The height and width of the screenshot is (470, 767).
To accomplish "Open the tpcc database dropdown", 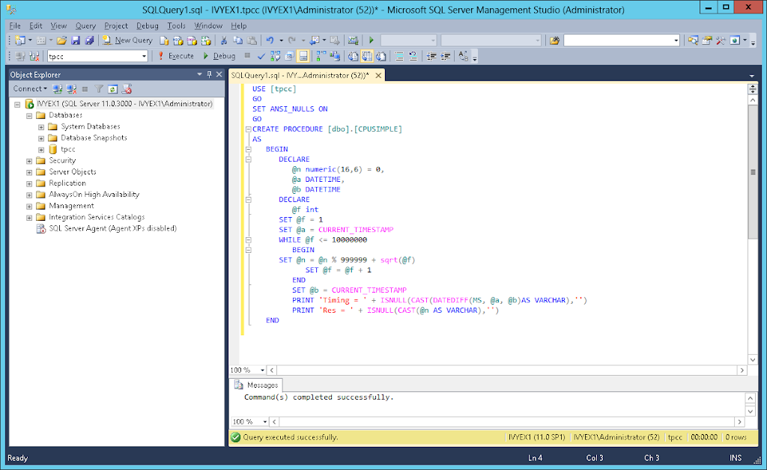I will [144, 56].
